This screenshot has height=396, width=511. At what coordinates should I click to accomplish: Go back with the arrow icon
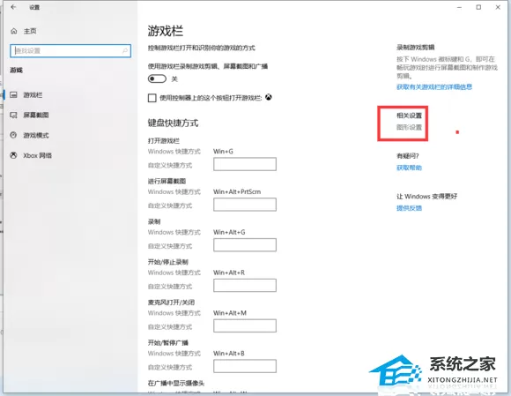pyautogui.click(x=13, y=7)
